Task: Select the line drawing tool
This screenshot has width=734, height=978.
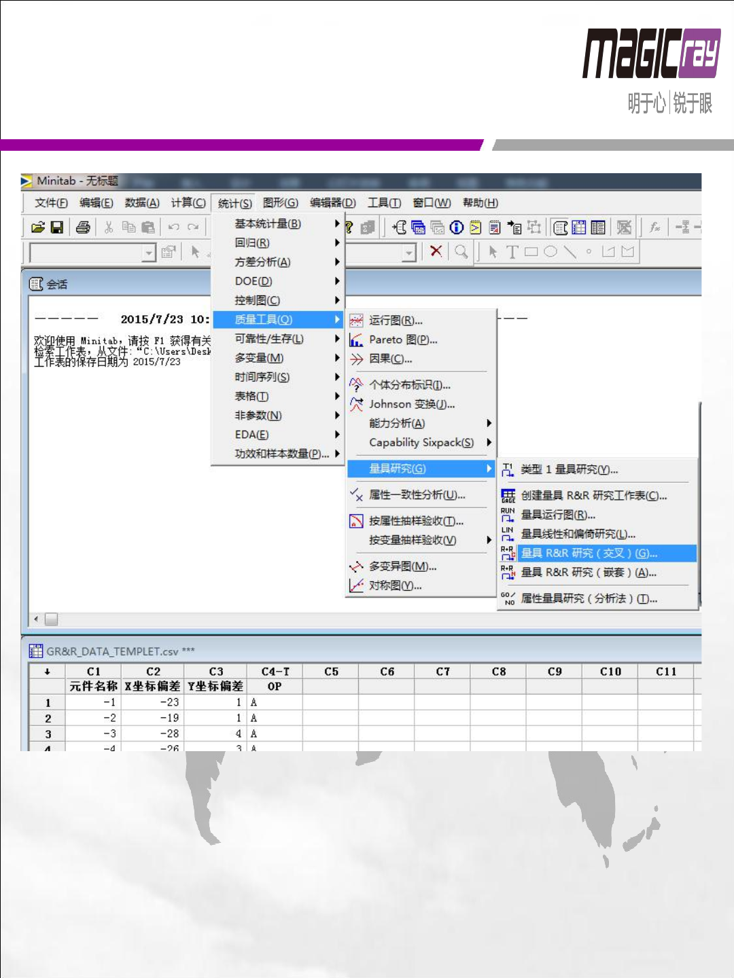Action: tap(570, 252)
